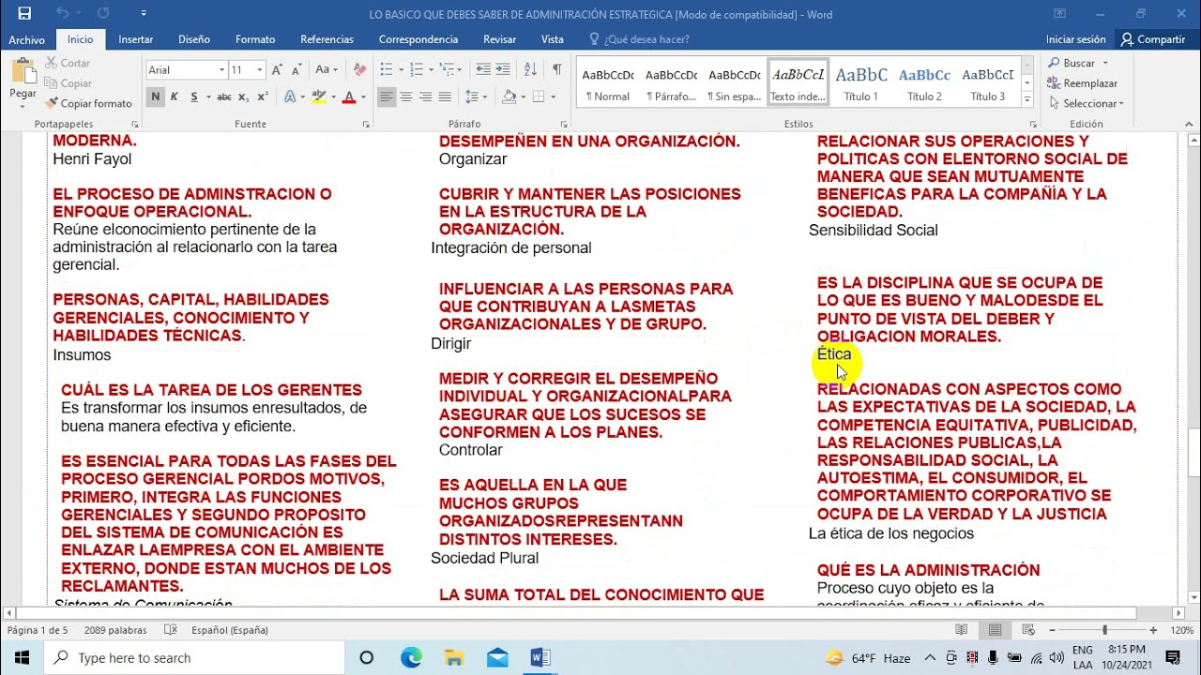Toggle underline S formatting
The width and height of the screenshot is (1201, 675).
194,97
